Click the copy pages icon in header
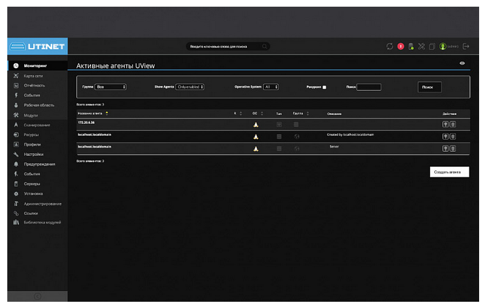Screen dimensions: 487x306 point(431,46)
